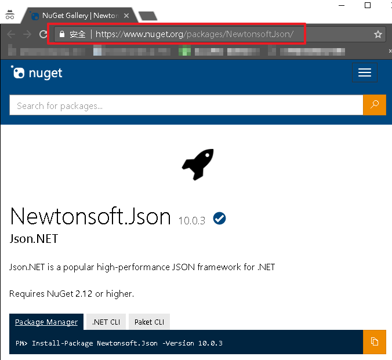Open the hamburger navigation menu
This screenshot has height=360, width=392.
pyautogui.click(x=365, y=72)
